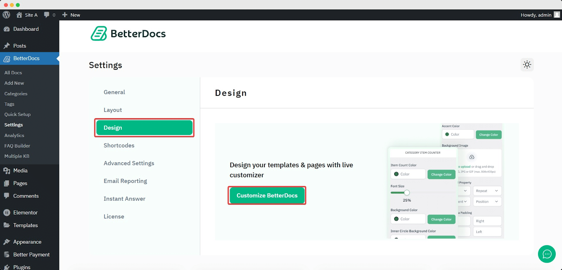Screen dimensions: 562x270
Task: Click the upload drop area in preview
Action: tap(479, 163)
